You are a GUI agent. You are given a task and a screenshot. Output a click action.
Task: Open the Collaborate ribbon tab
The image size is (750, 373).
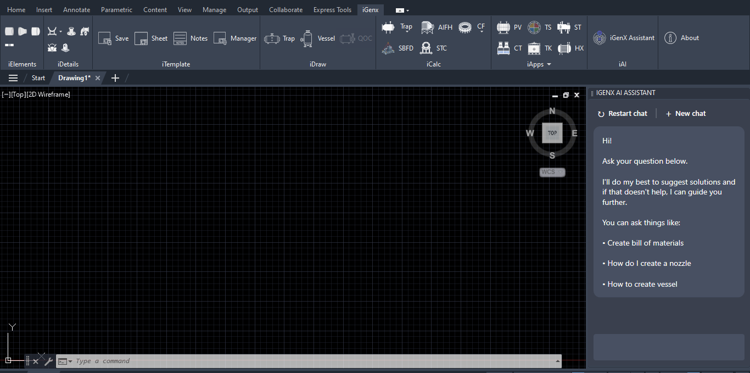coord(286,10)
